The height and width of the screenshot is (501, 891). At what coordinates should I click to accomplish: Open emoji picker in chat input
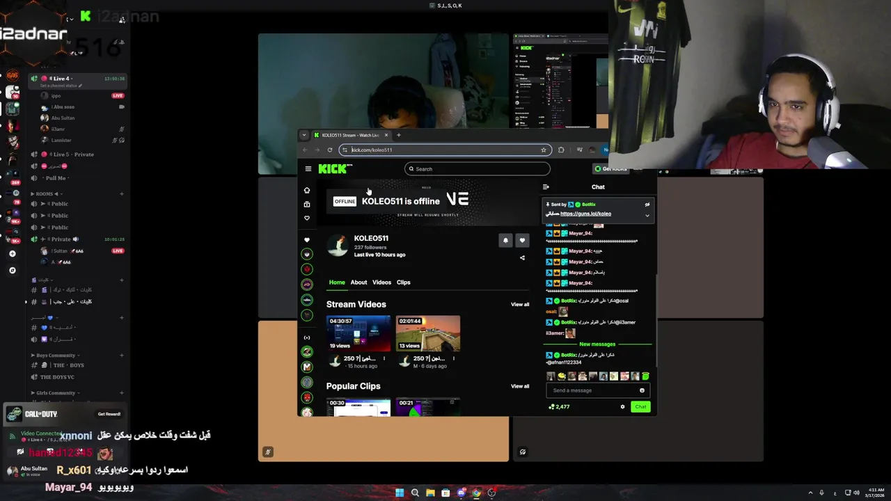pyautogui.click(x=642, y=390)
